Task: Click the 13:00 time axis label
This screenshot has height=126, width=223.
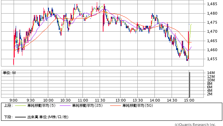Action: click(x=121, y=100)
